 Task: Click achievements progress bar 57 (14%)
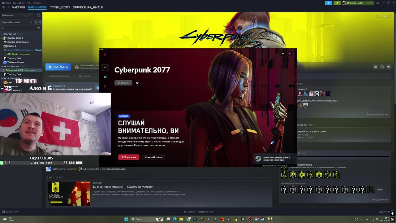pos(343,156)
